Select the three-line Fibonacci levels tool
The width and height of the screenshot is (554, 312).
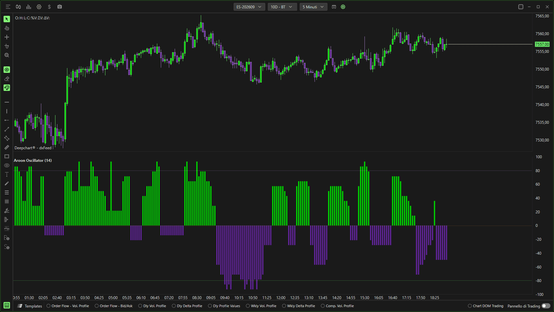[x=7, y=192]
